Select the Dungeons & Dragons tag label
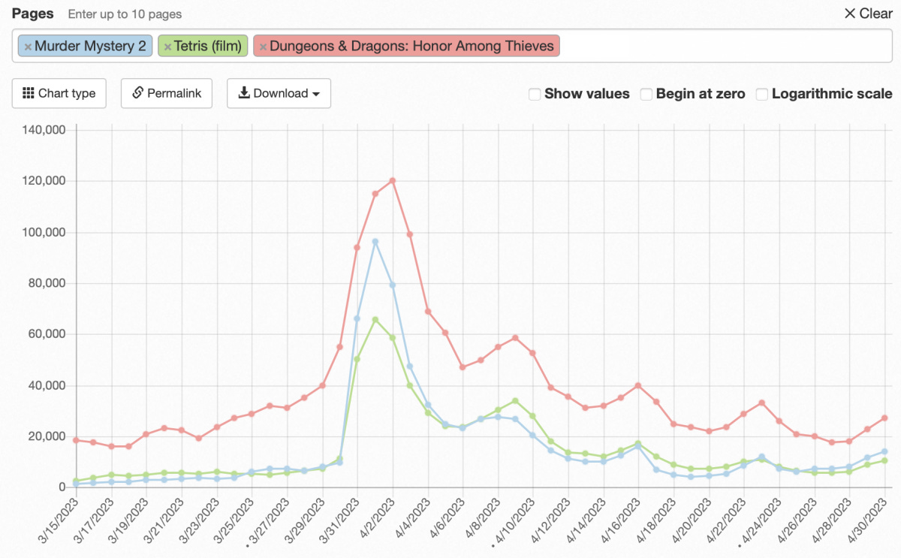This screenshot has height=558, width=901. 411,46
